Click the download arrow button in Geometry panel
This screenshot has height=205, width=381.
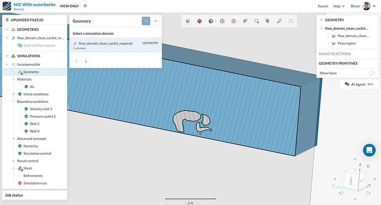coord(86,61)
